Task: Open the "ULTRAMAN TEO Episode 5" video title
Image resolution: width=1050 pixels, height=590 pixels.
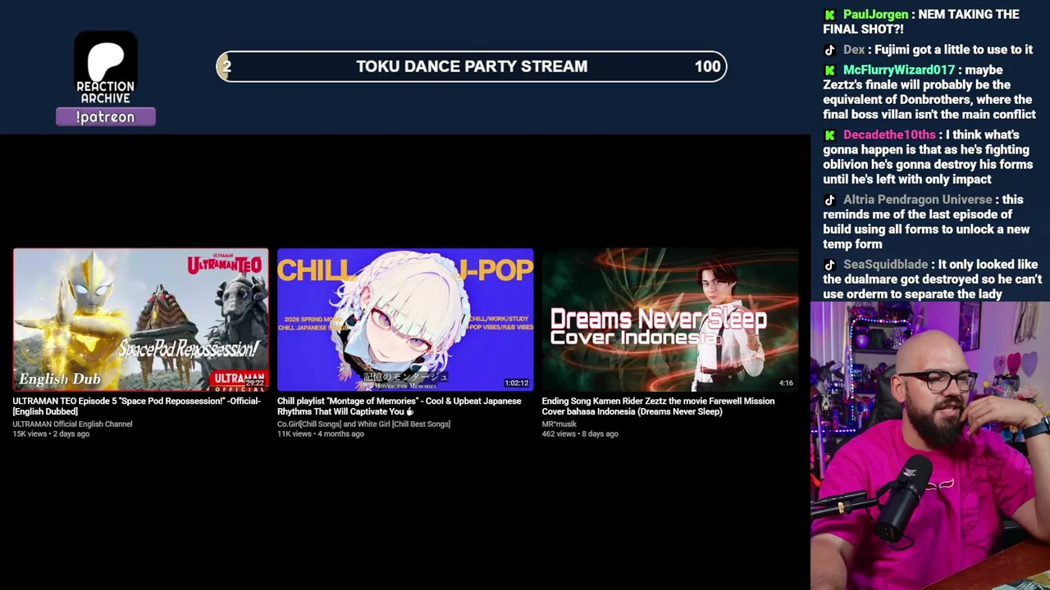Action: click(x=136, y=406)
